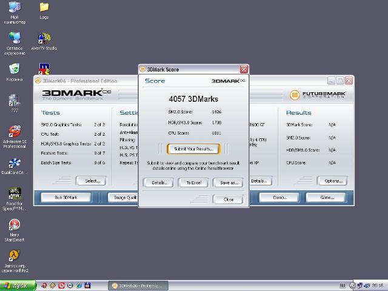
Task: Click system Details button in main window
Action: tap(260, 181)
